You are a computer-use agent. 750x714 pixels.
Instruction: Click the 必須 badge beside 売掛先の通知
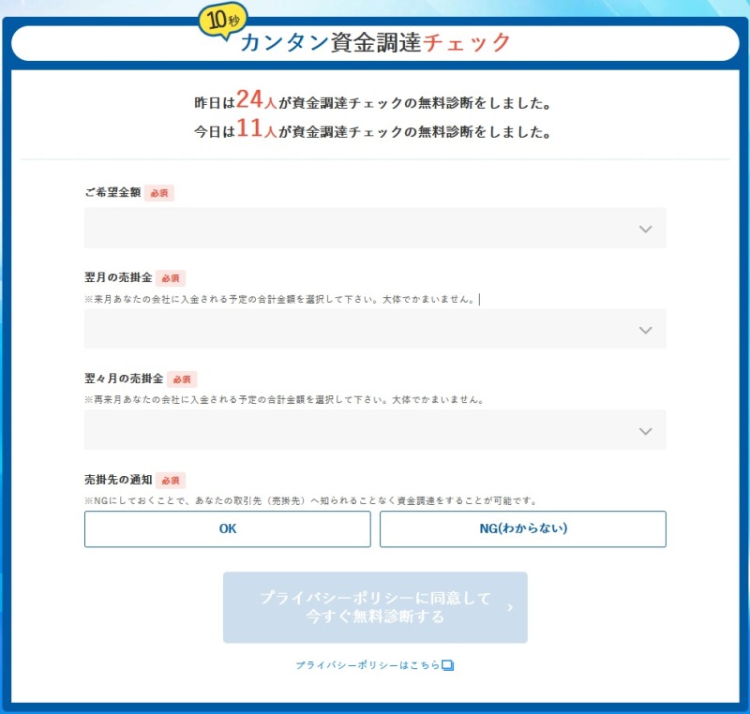[171, 481]
